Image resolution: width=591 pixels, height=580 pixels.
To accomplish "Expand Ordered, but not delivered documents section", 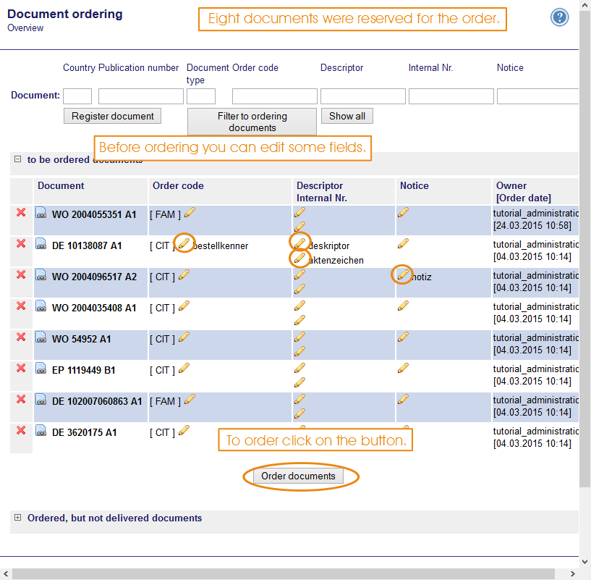I will [17, 517].
